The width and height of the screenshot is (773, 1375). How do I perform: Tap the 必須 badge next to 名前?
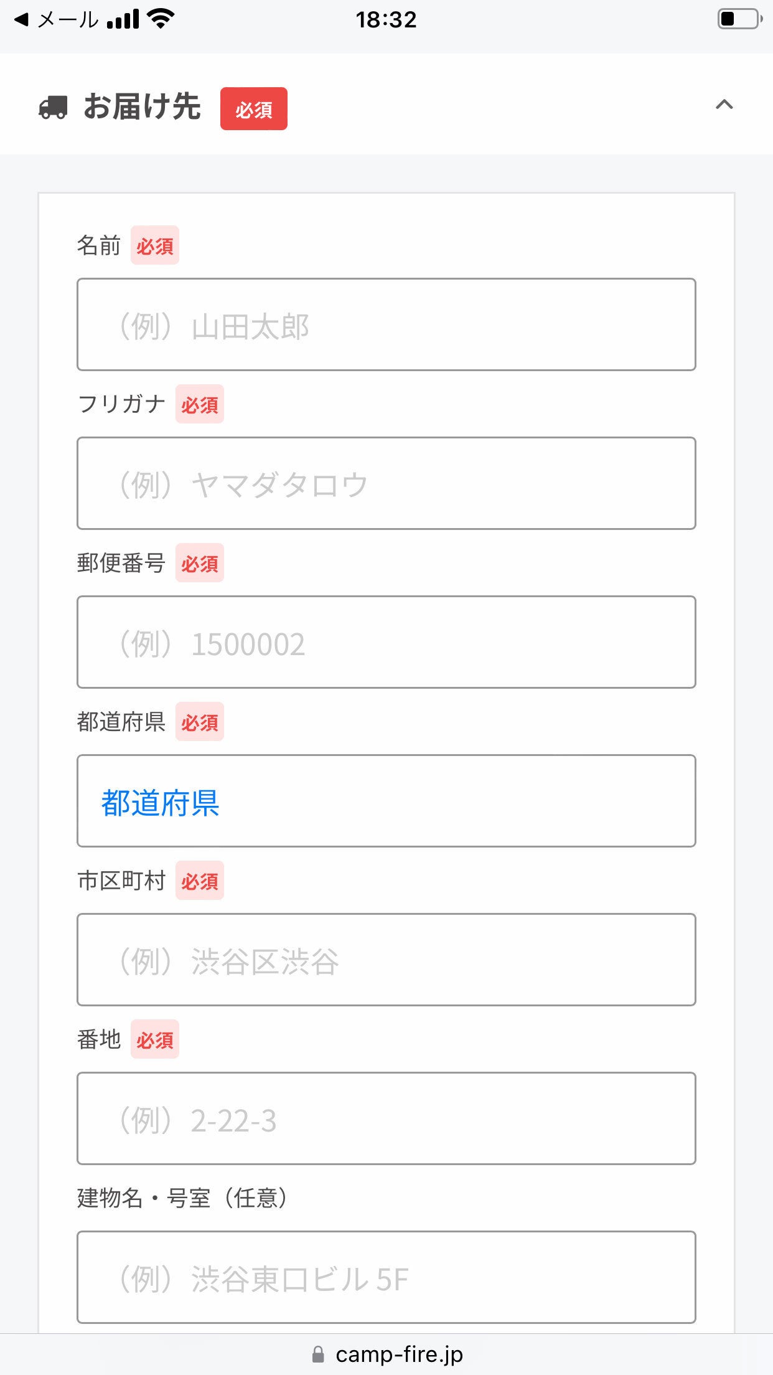pyautogui.click(x=154, y=245)
